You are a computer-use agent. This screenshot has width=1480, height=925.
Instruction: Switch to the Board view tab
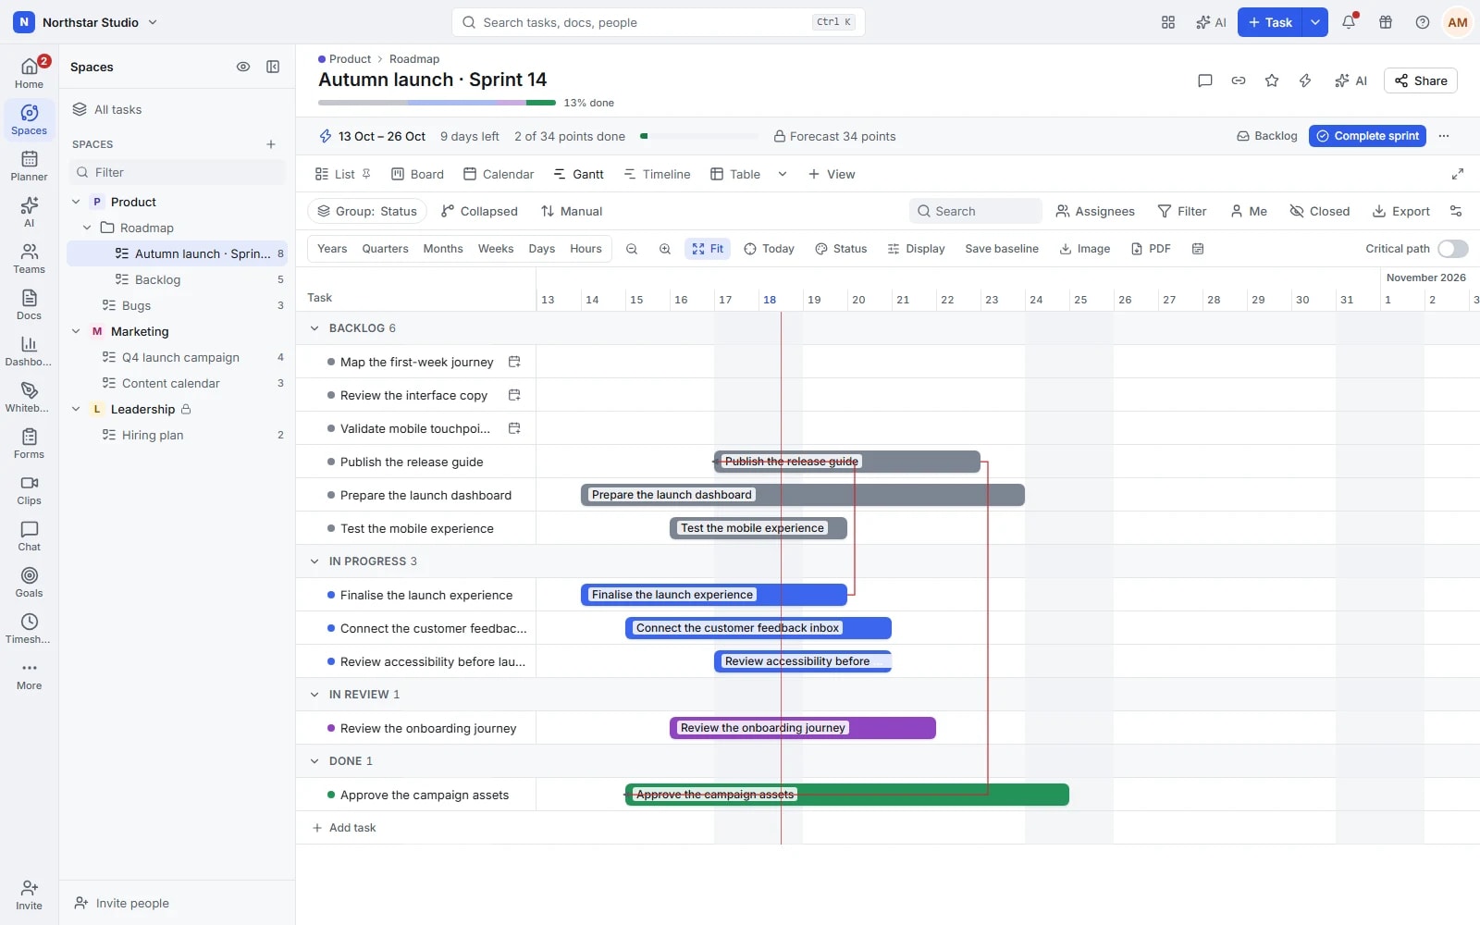417,174
